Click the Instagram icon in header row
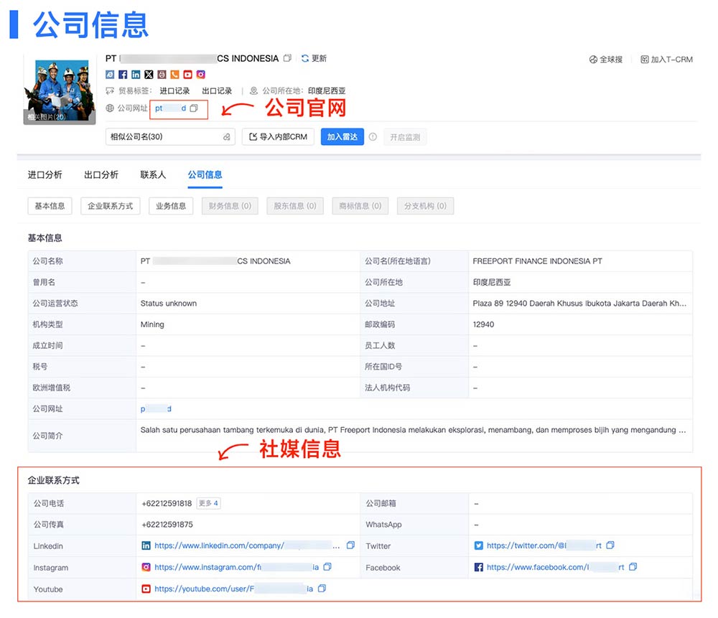This screenshot has width=718, height=618. tap(201, 75)
